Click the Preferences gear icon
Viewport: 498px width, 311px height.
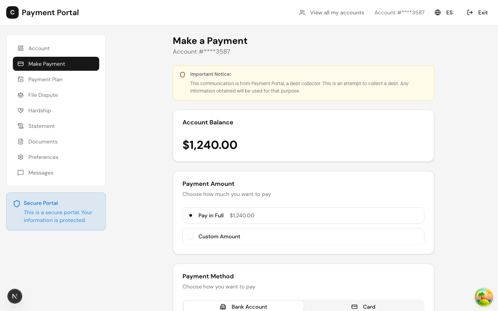click(21, 157)
